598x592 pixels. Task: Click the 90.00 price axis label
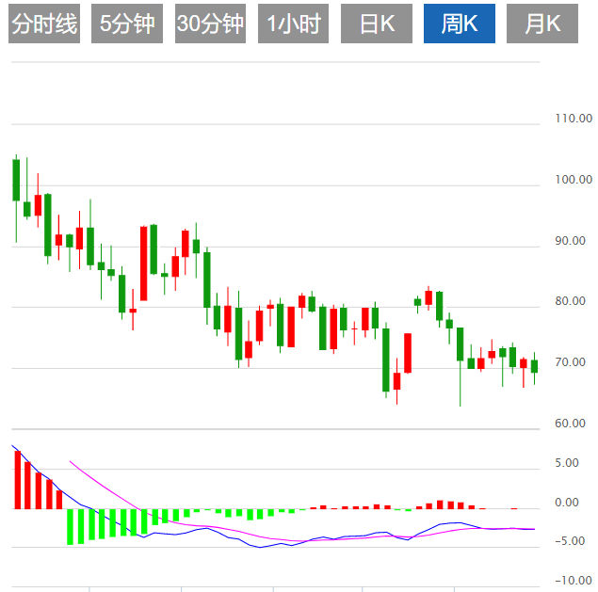pyautogui.click(x=570, y=241)
